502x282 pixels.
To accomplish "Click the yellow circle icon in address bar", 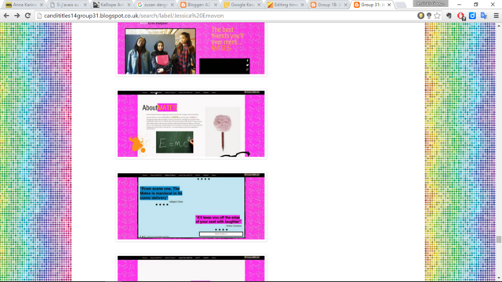I will [x=420, y=16].
